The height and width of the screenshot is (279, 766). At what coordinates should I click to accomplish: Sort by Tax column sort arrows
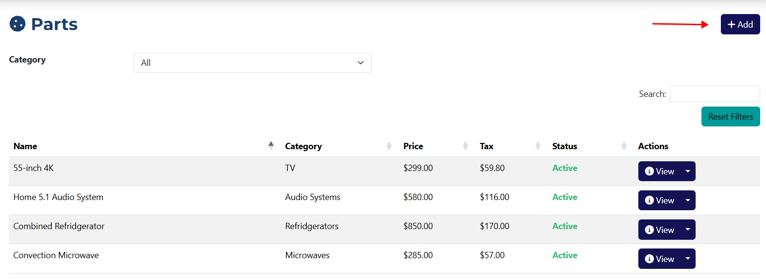click(538, 146)
